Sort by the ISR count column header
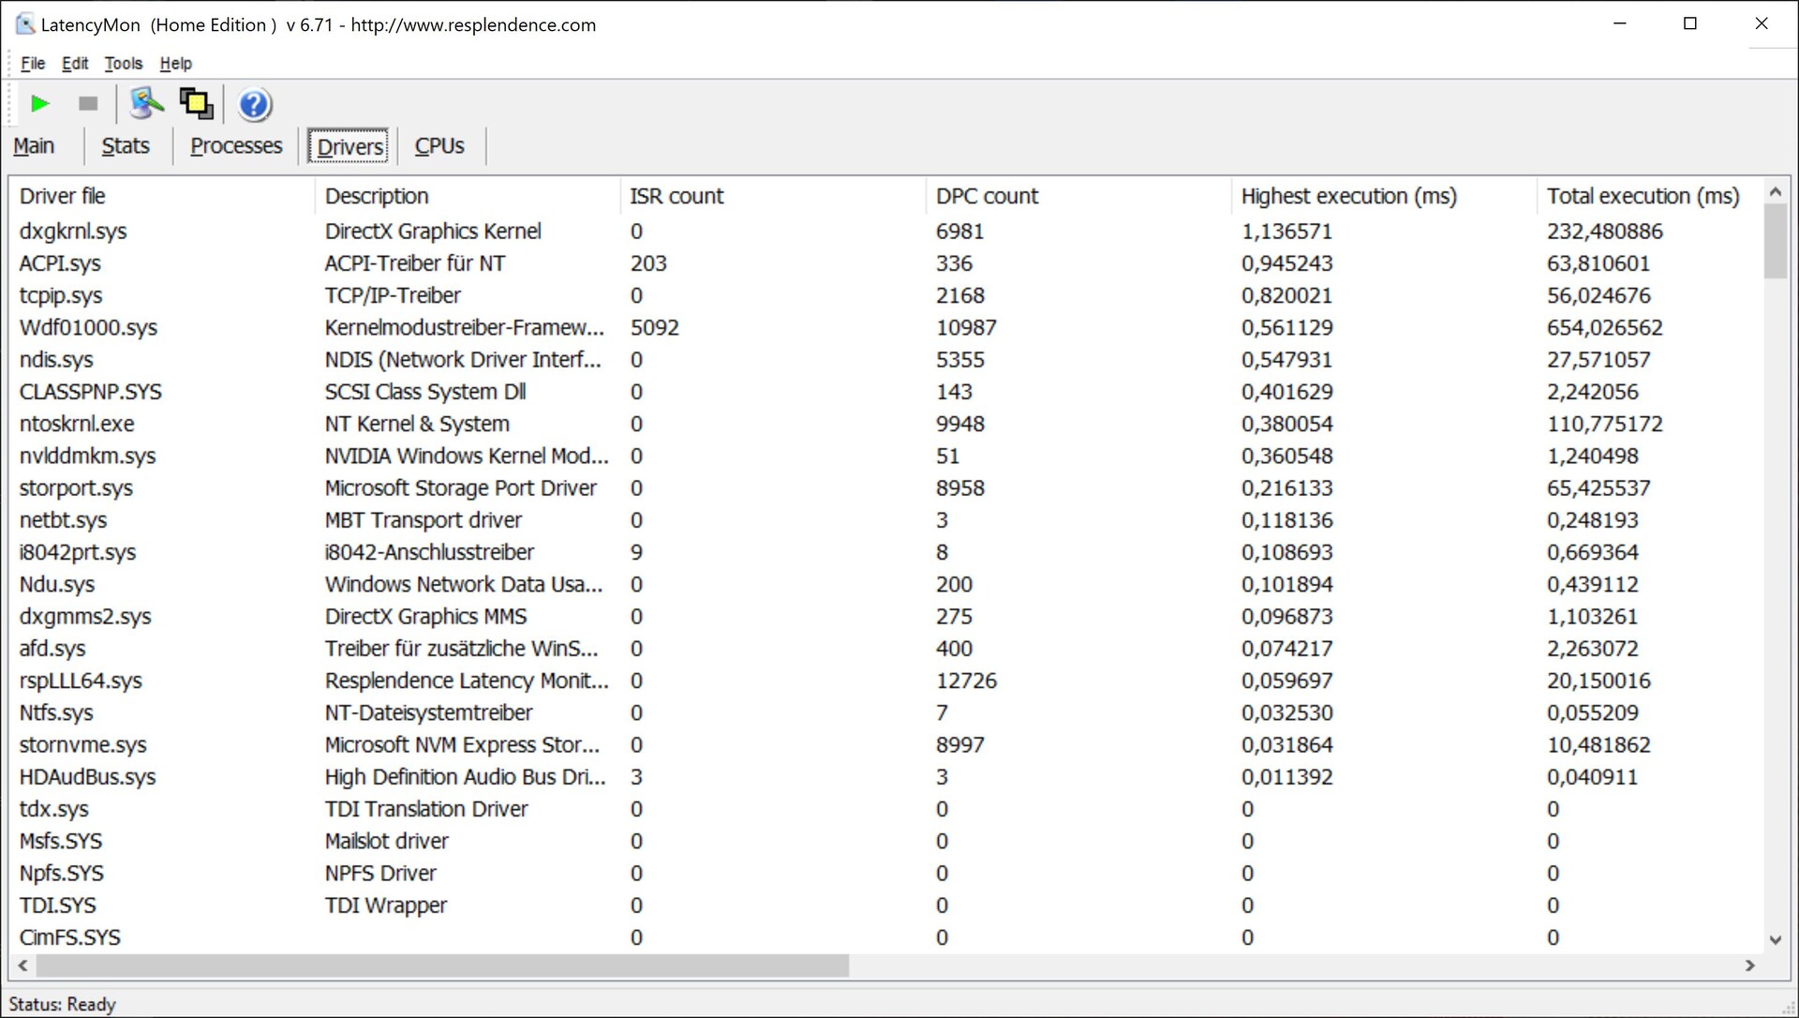This screenshot has height=1018, width=1799. (x=676, y=196)
